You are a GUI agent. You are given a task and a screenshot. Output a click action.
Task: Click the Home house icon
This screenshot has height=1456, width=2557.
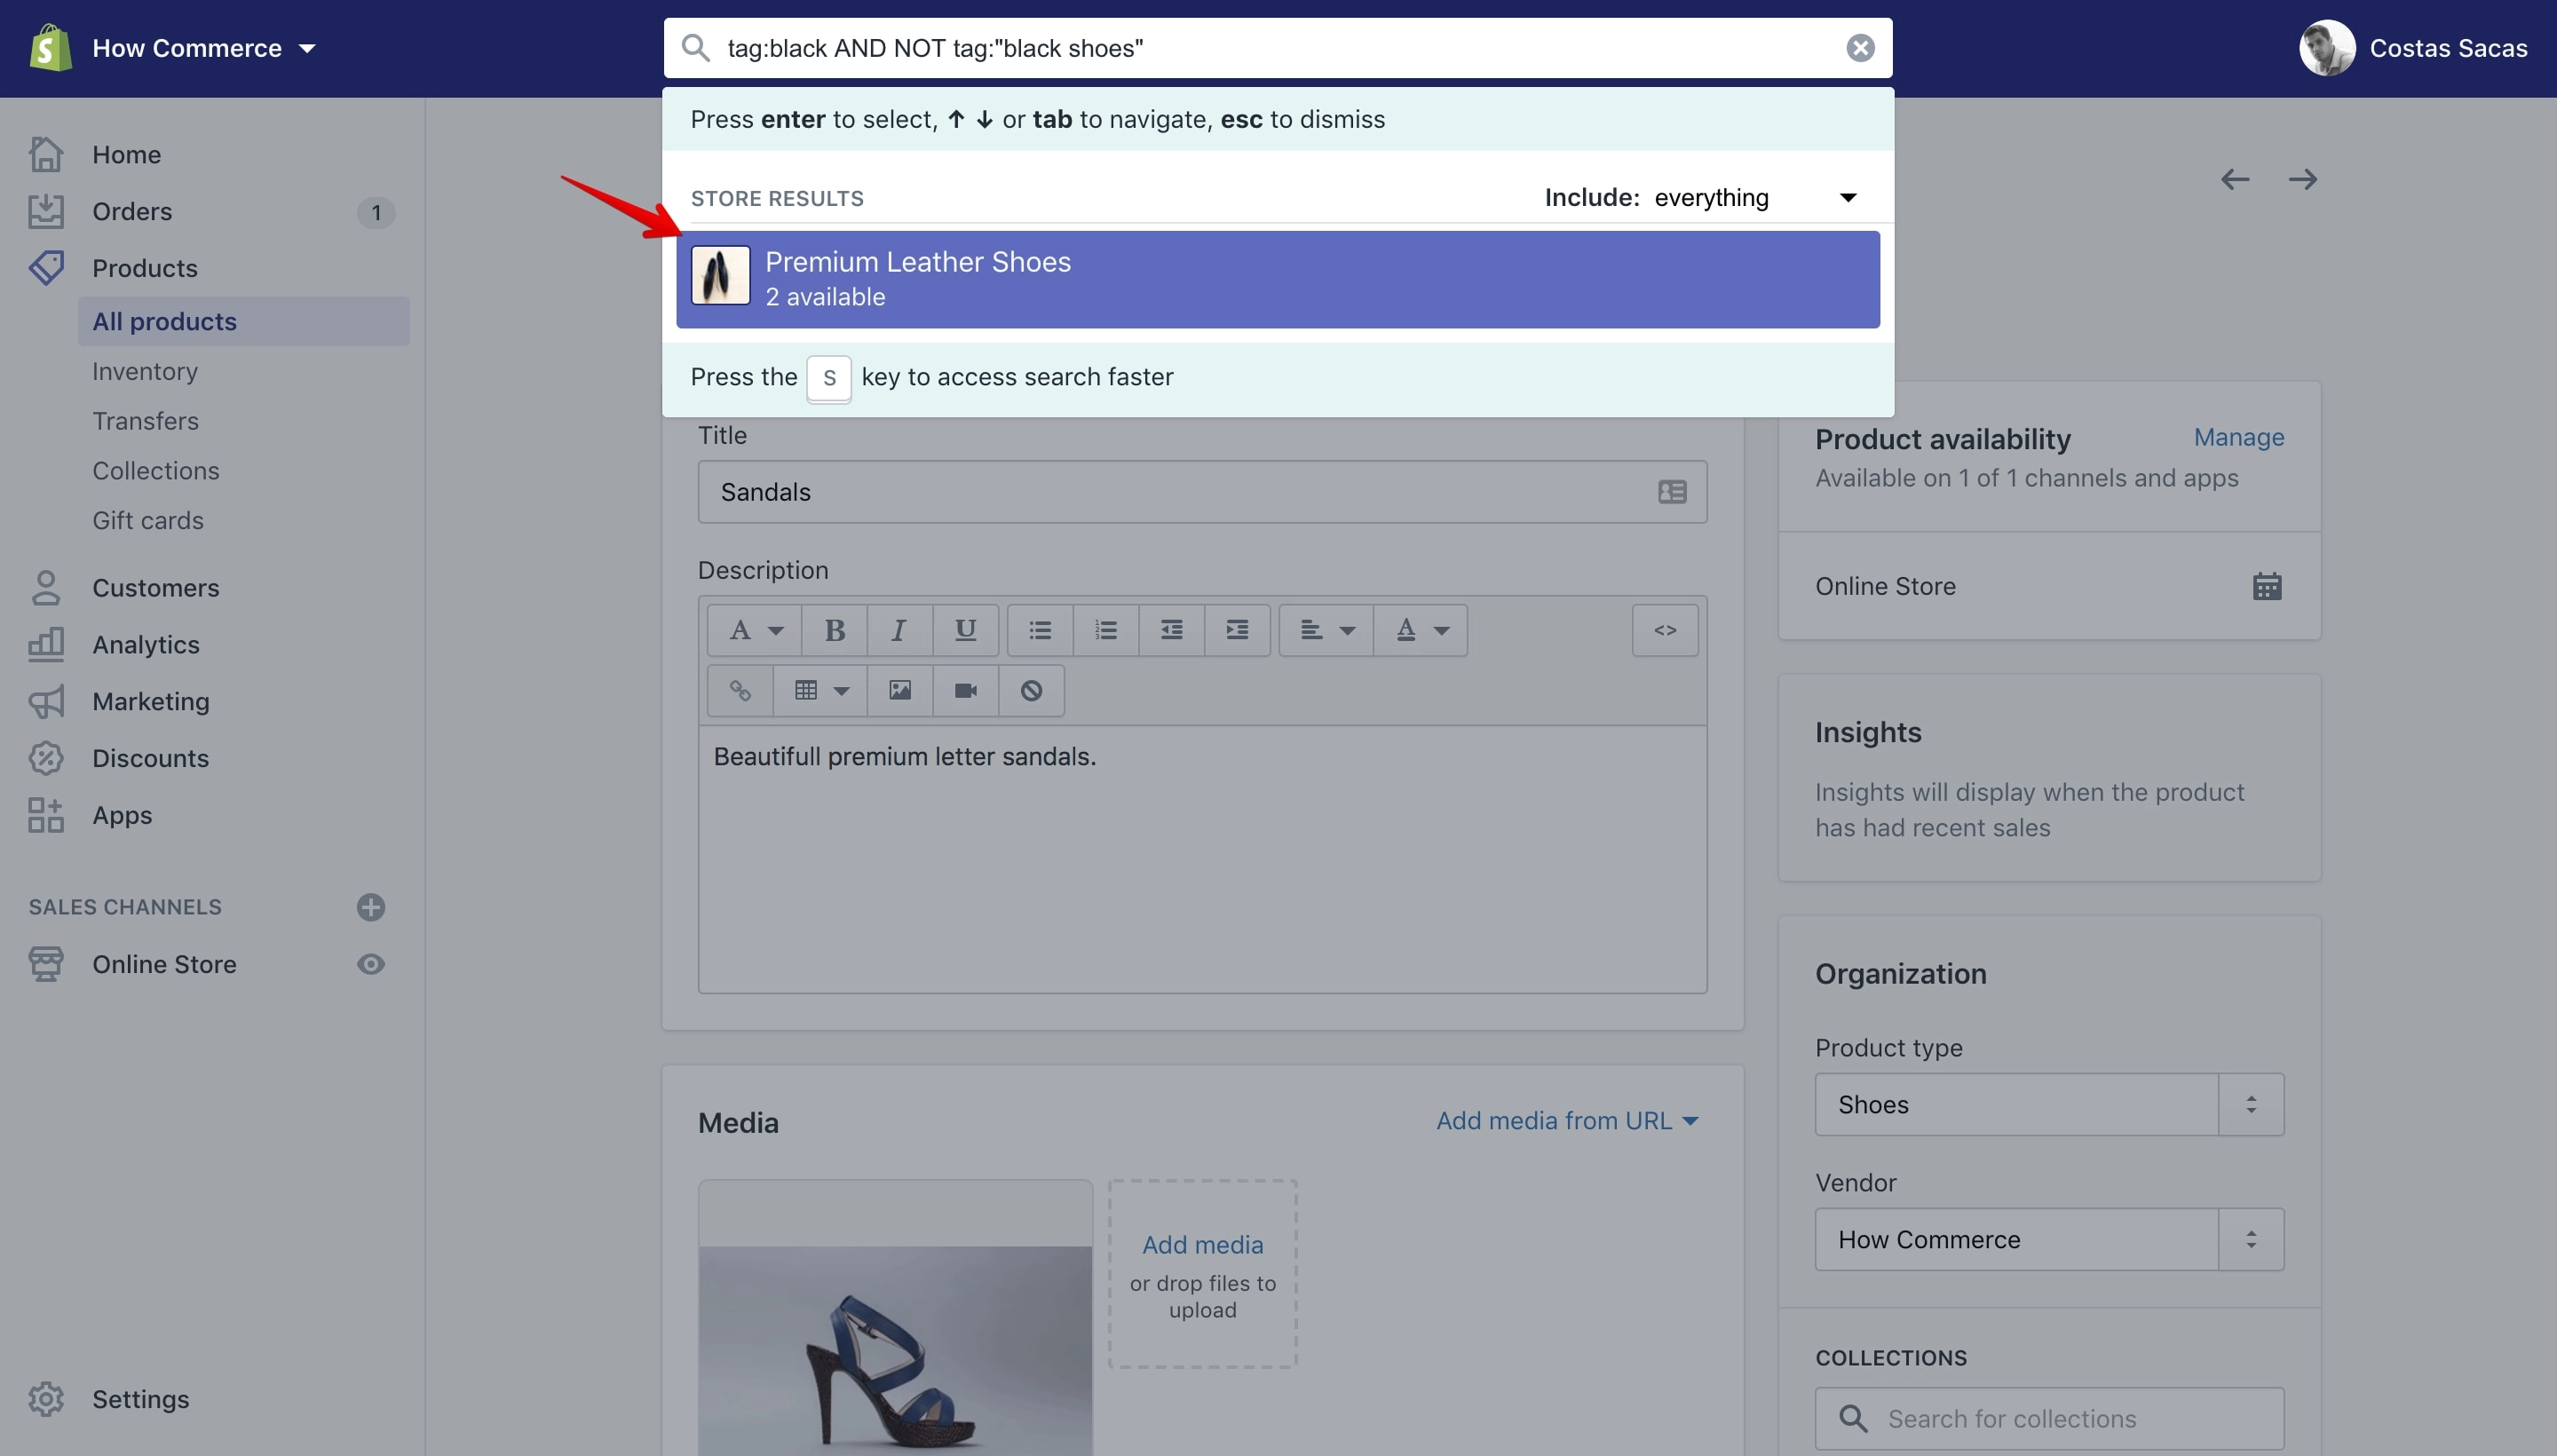coord(46,154)
